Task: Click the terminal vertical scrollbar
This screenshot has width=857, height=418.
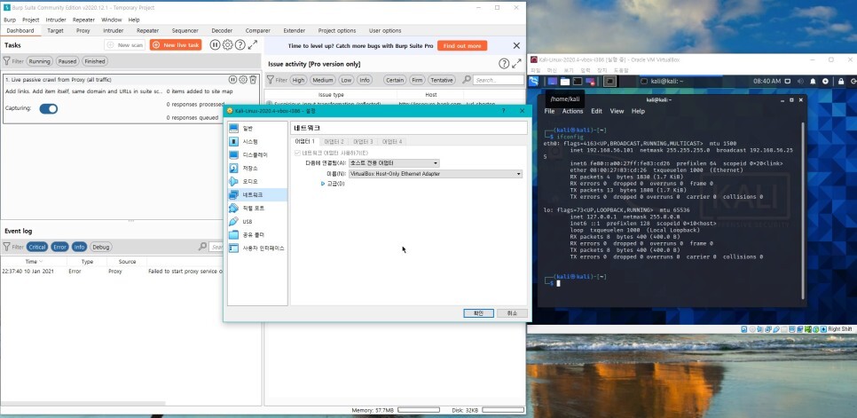Action: (802, 210)
